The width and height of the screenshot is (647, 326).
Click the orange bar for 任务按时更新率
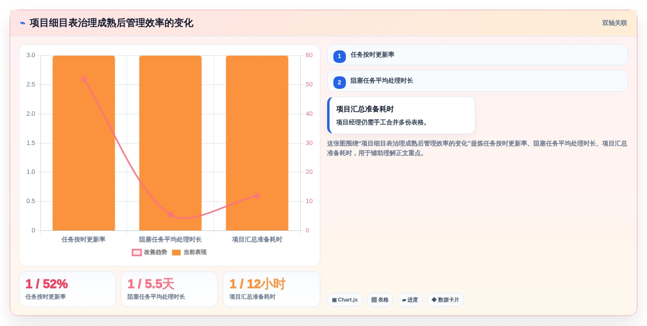point(84,143)
